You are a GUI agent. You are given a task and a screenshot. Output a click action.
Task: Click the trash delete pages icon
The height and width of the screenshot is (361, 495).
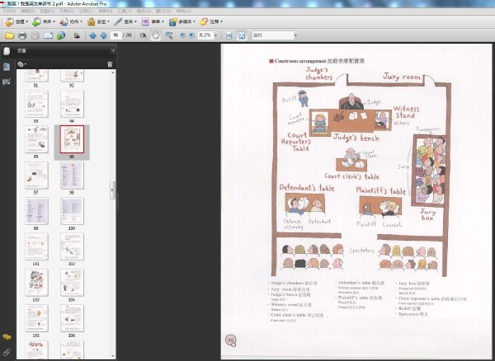[x=110, y=64]
